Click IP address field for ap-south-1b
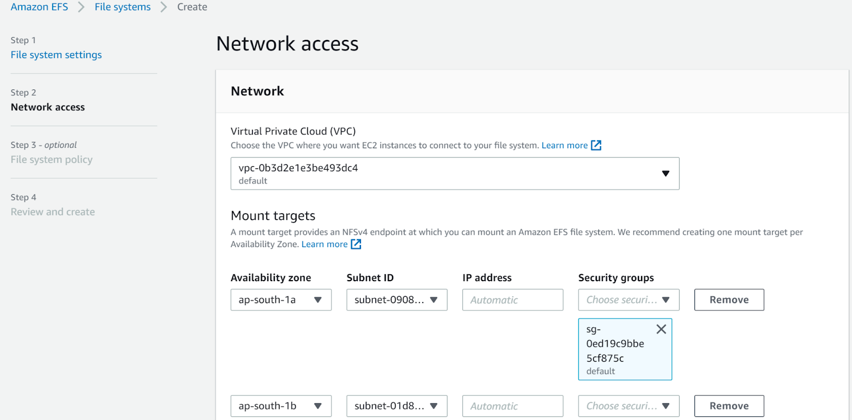This screenshot has width=852, height=420. [x=512, y=406]
